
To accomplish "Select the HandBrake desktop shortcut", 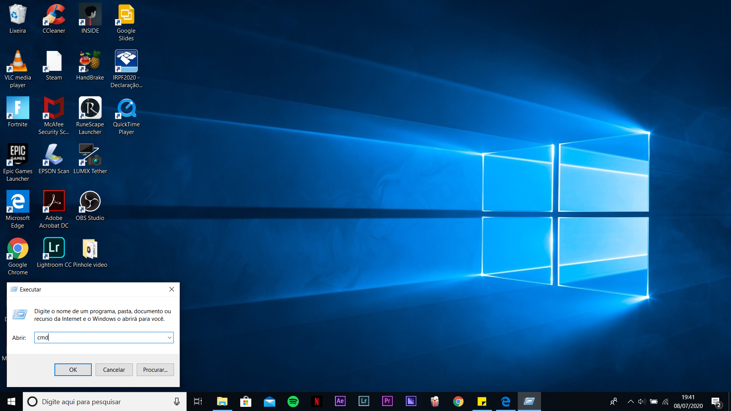I will [90, 65].
